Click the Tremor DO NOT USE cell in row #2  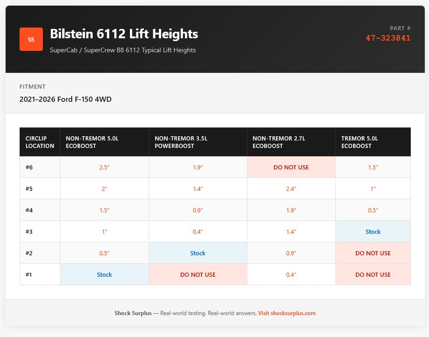373,253
